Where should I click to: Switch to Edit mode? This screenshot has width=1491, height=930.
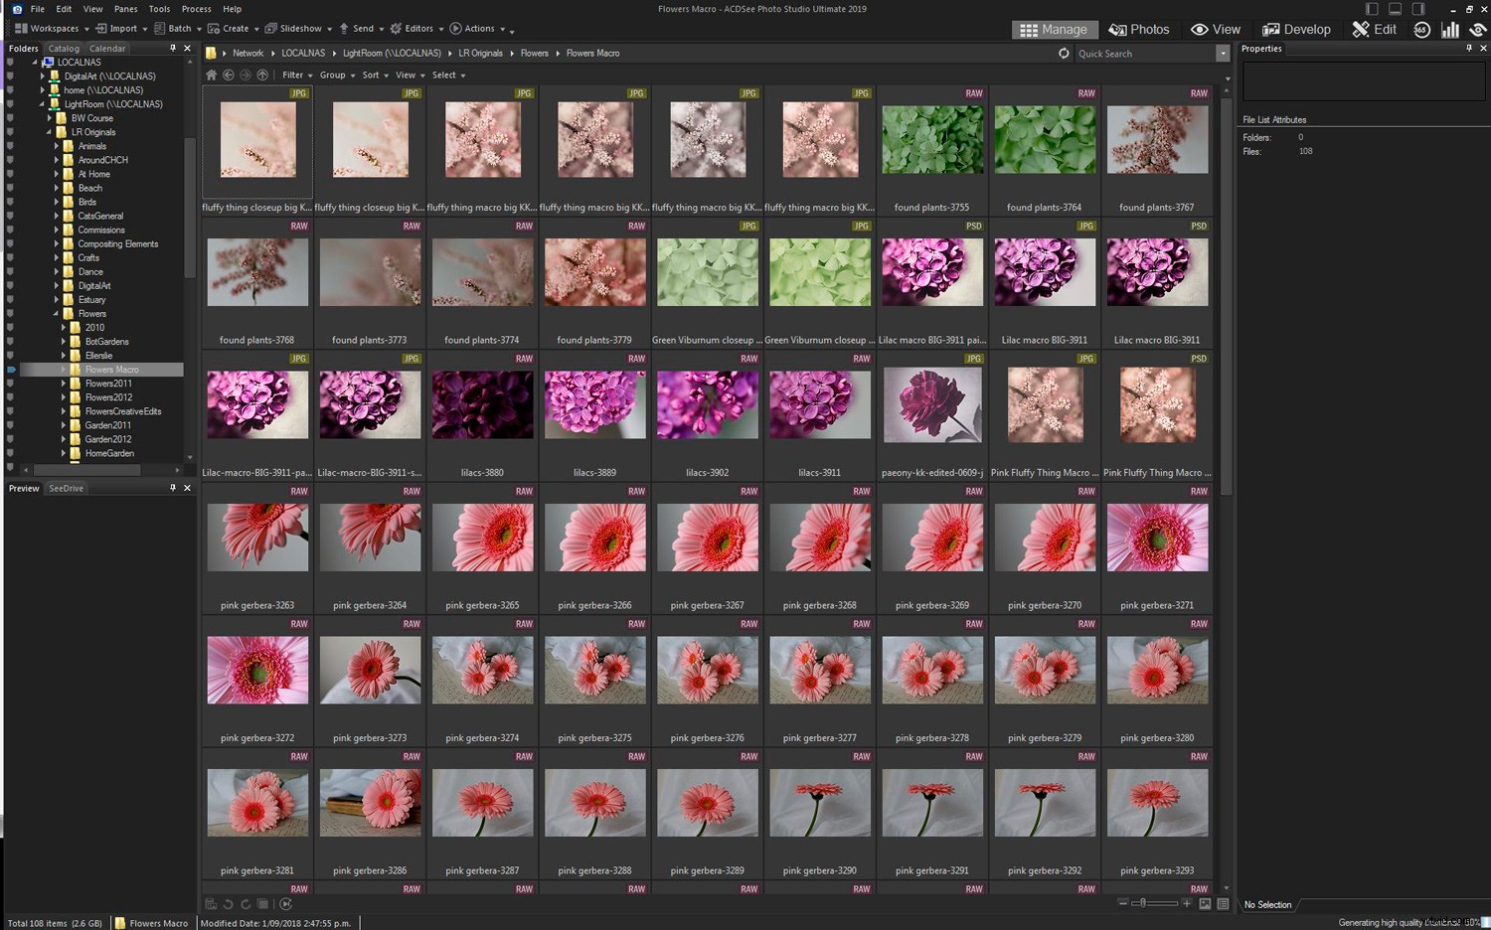tap(1374, 29)
